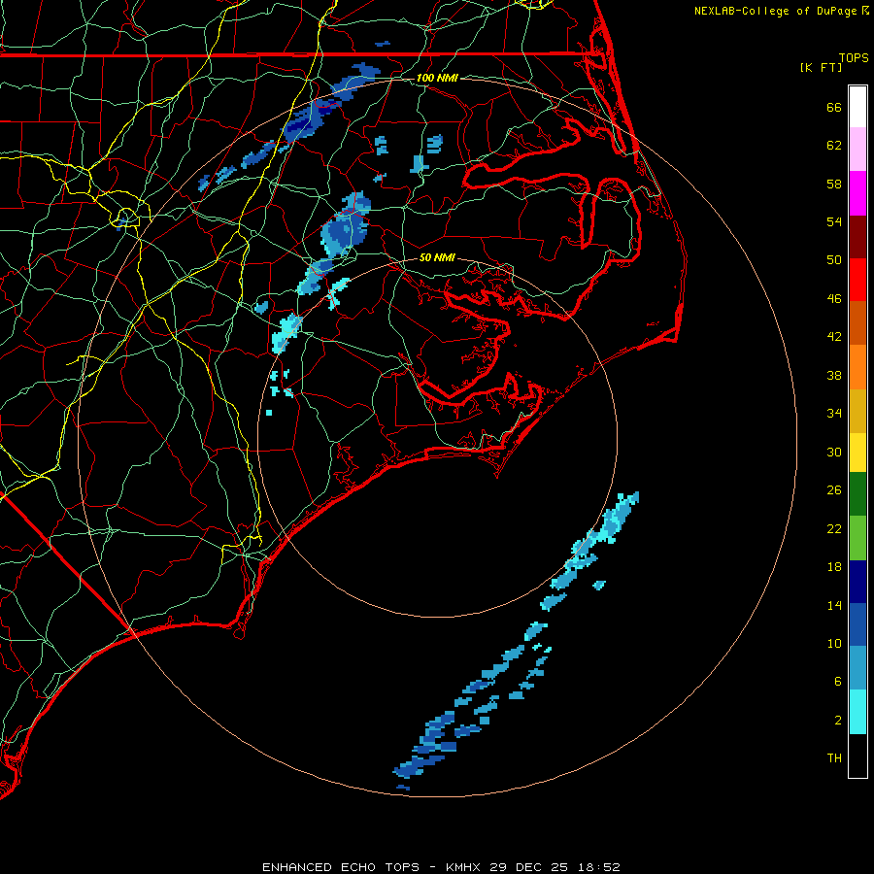Click the gold swatch near 34
This screenshot has width=874, height=874.
click(x=857, y=411)
